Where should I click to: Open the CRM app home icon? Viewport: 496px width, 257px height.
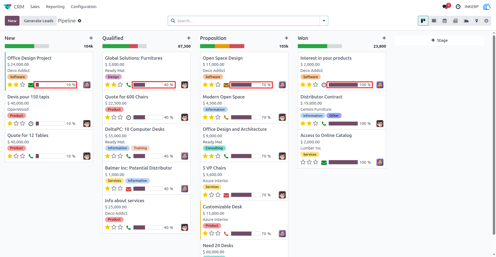tap(7, 7)
